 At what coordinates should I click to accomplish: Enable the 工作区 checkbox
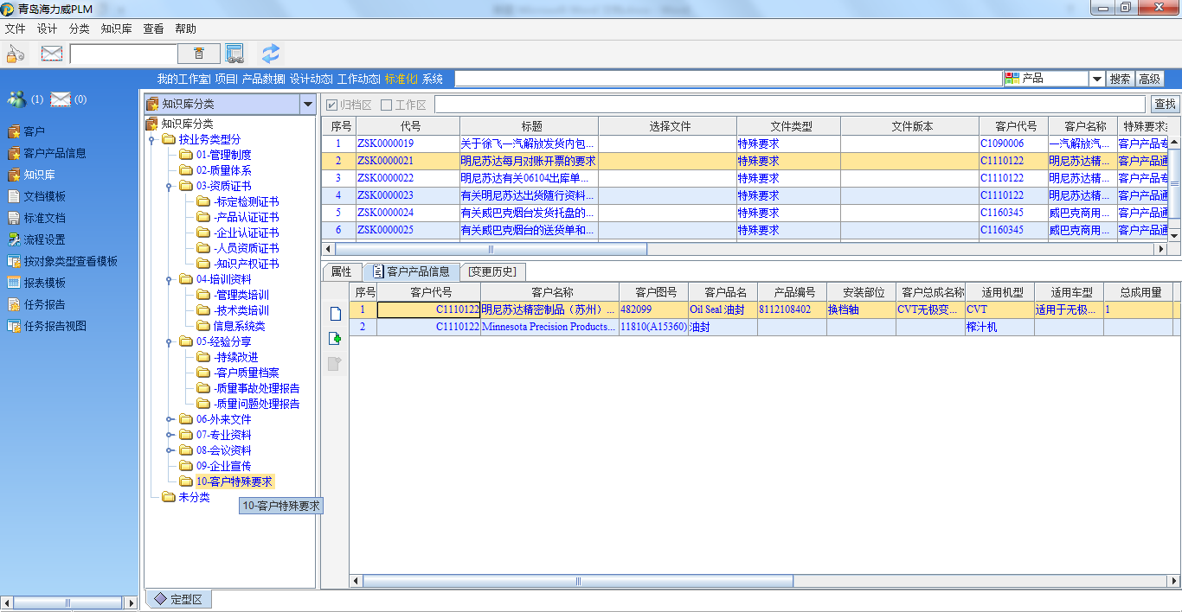[x=387, y=105]
